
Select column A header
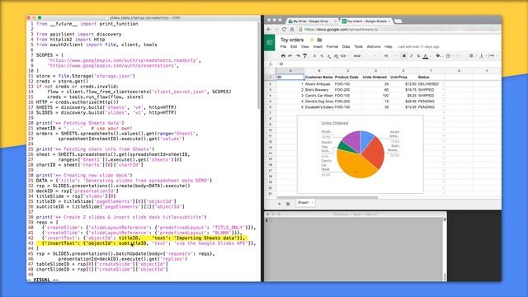[x=290, y=71]
